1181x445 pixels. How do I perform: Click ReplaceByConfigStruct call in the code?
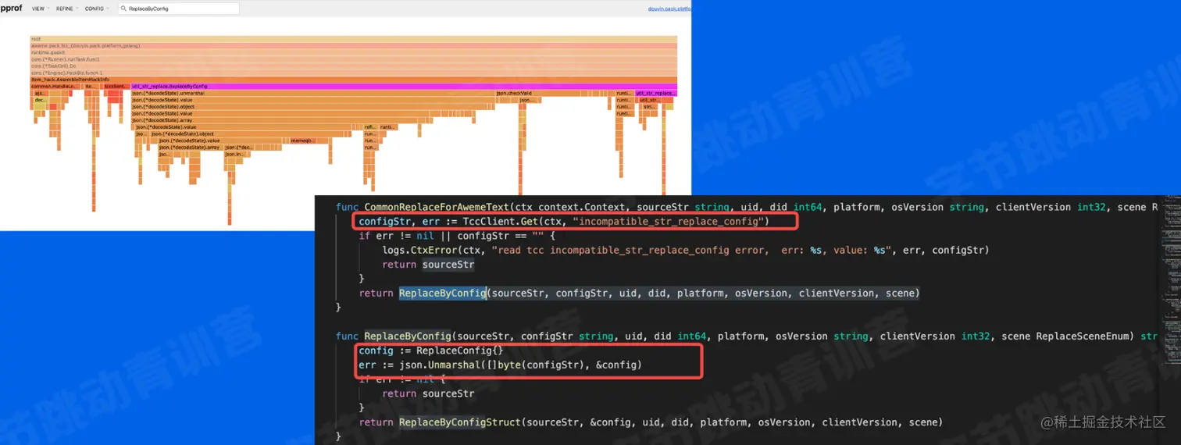[x=459, y=422]
